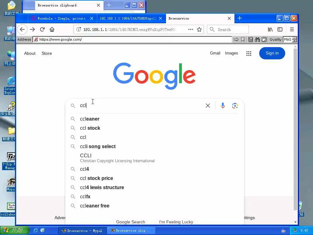Decrease Quality with the down stepper arrow
Viewport: 313px width, 235px height.
click(x=294, y=41)
